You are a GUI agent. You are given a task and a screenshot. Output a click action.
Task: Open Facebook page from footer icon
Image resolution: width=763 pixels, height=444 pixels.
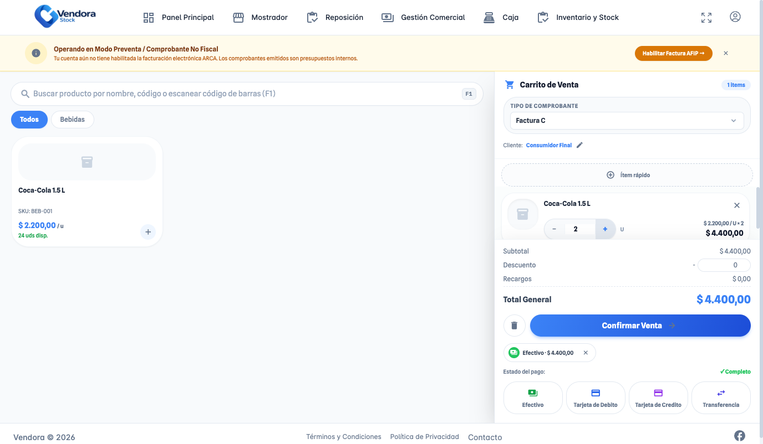pyautogui.click(x=740, y=436)
